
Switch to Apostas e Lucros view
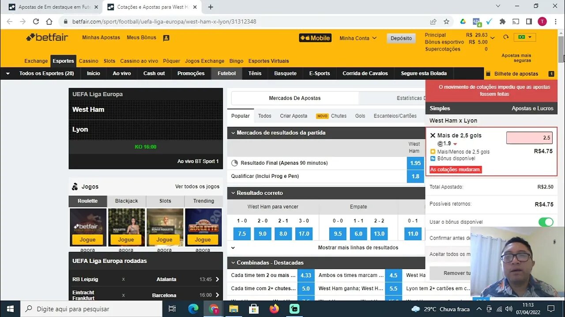coord(532,108)
